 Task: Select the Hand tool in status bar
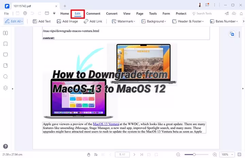pyautogui.click(x=88, y=155)
